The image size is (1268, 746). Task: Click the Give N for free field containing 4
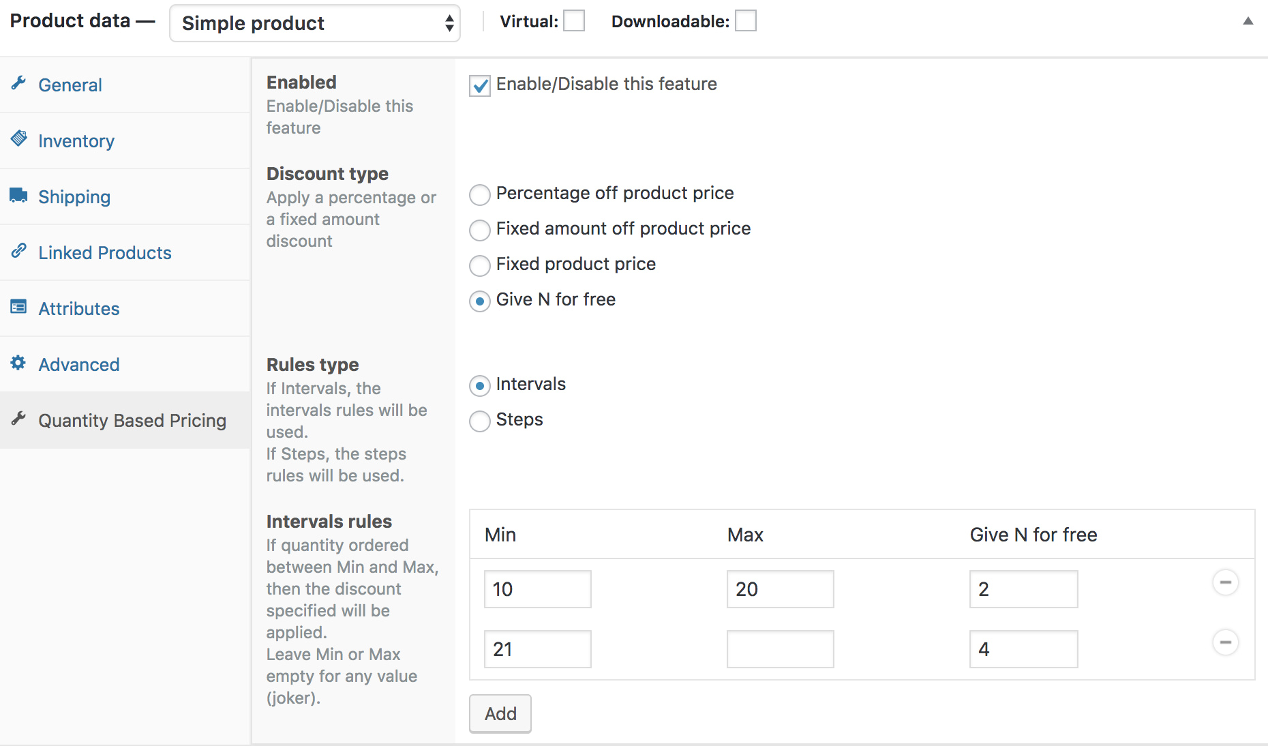tap(1024, 649)
